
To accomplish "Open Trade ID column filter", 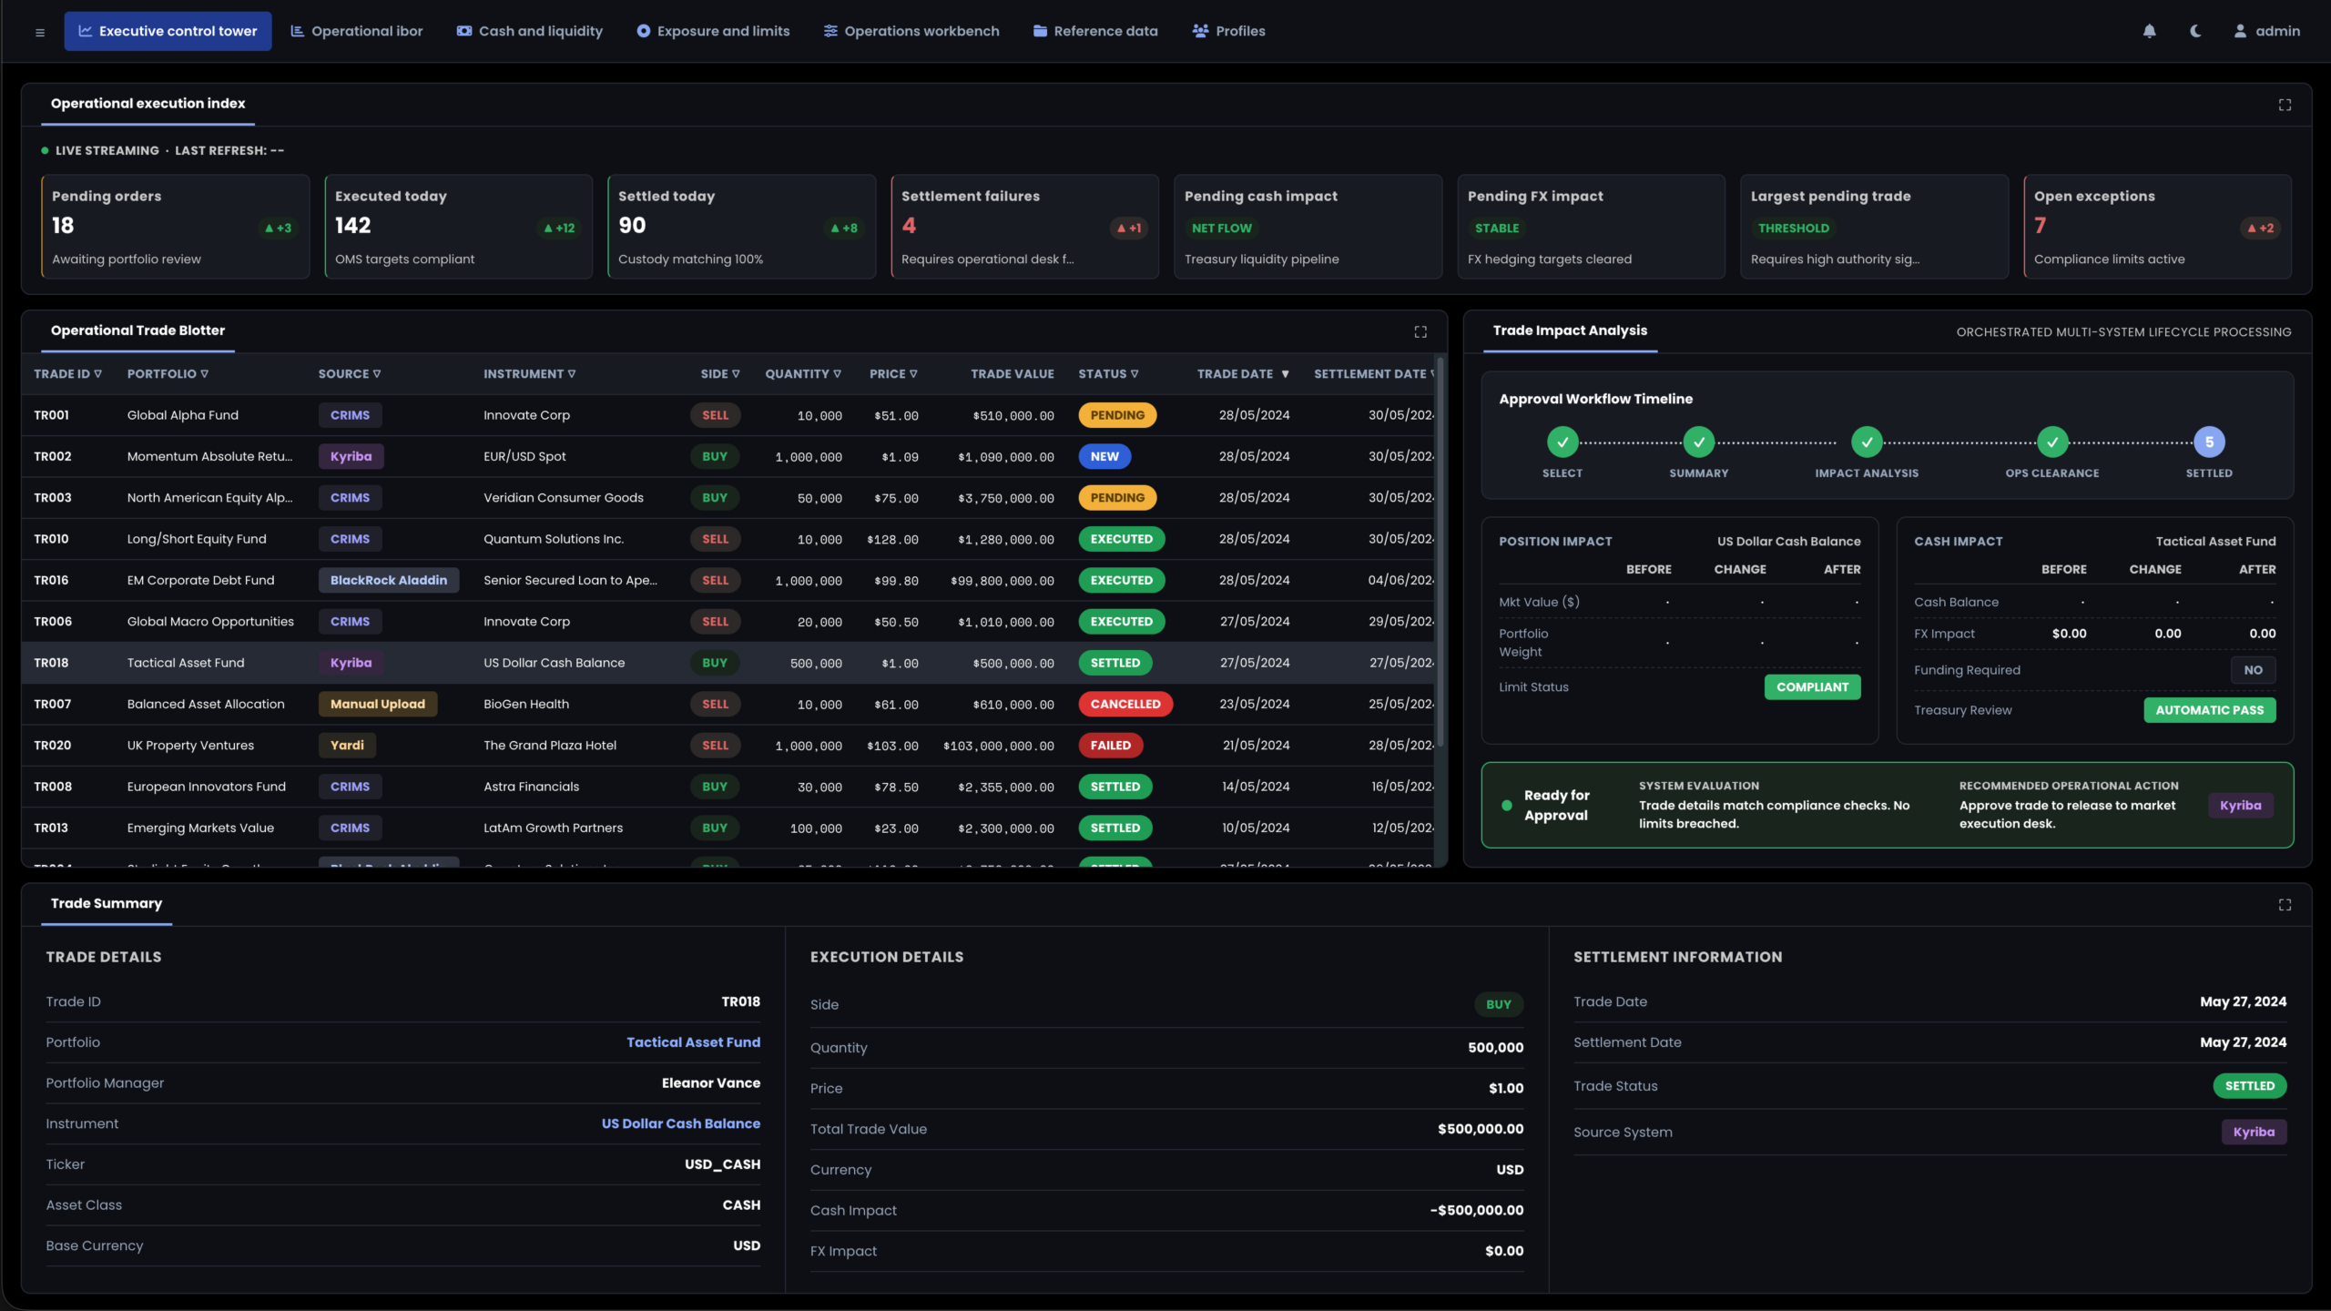I will (x=97, y=374).
